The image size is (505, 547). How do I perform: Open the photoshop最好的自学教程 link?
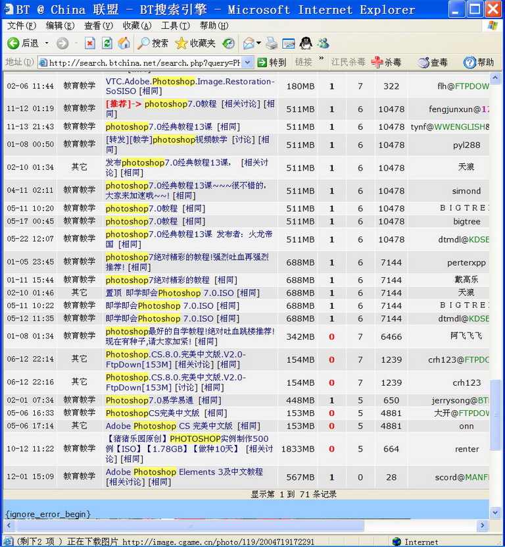point(190,336)
